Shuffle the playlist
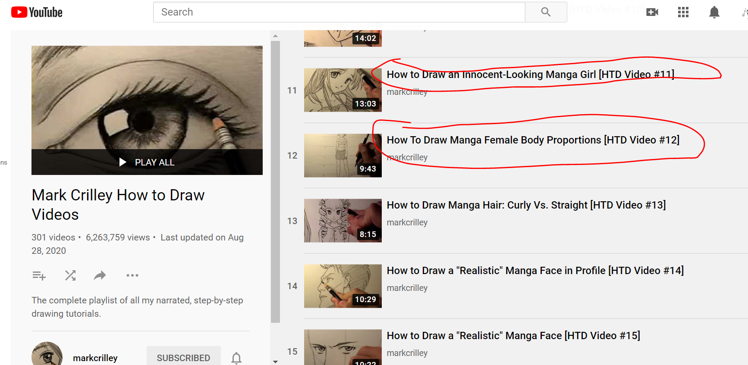Screen dimensions: 748x365 [70, 275]
